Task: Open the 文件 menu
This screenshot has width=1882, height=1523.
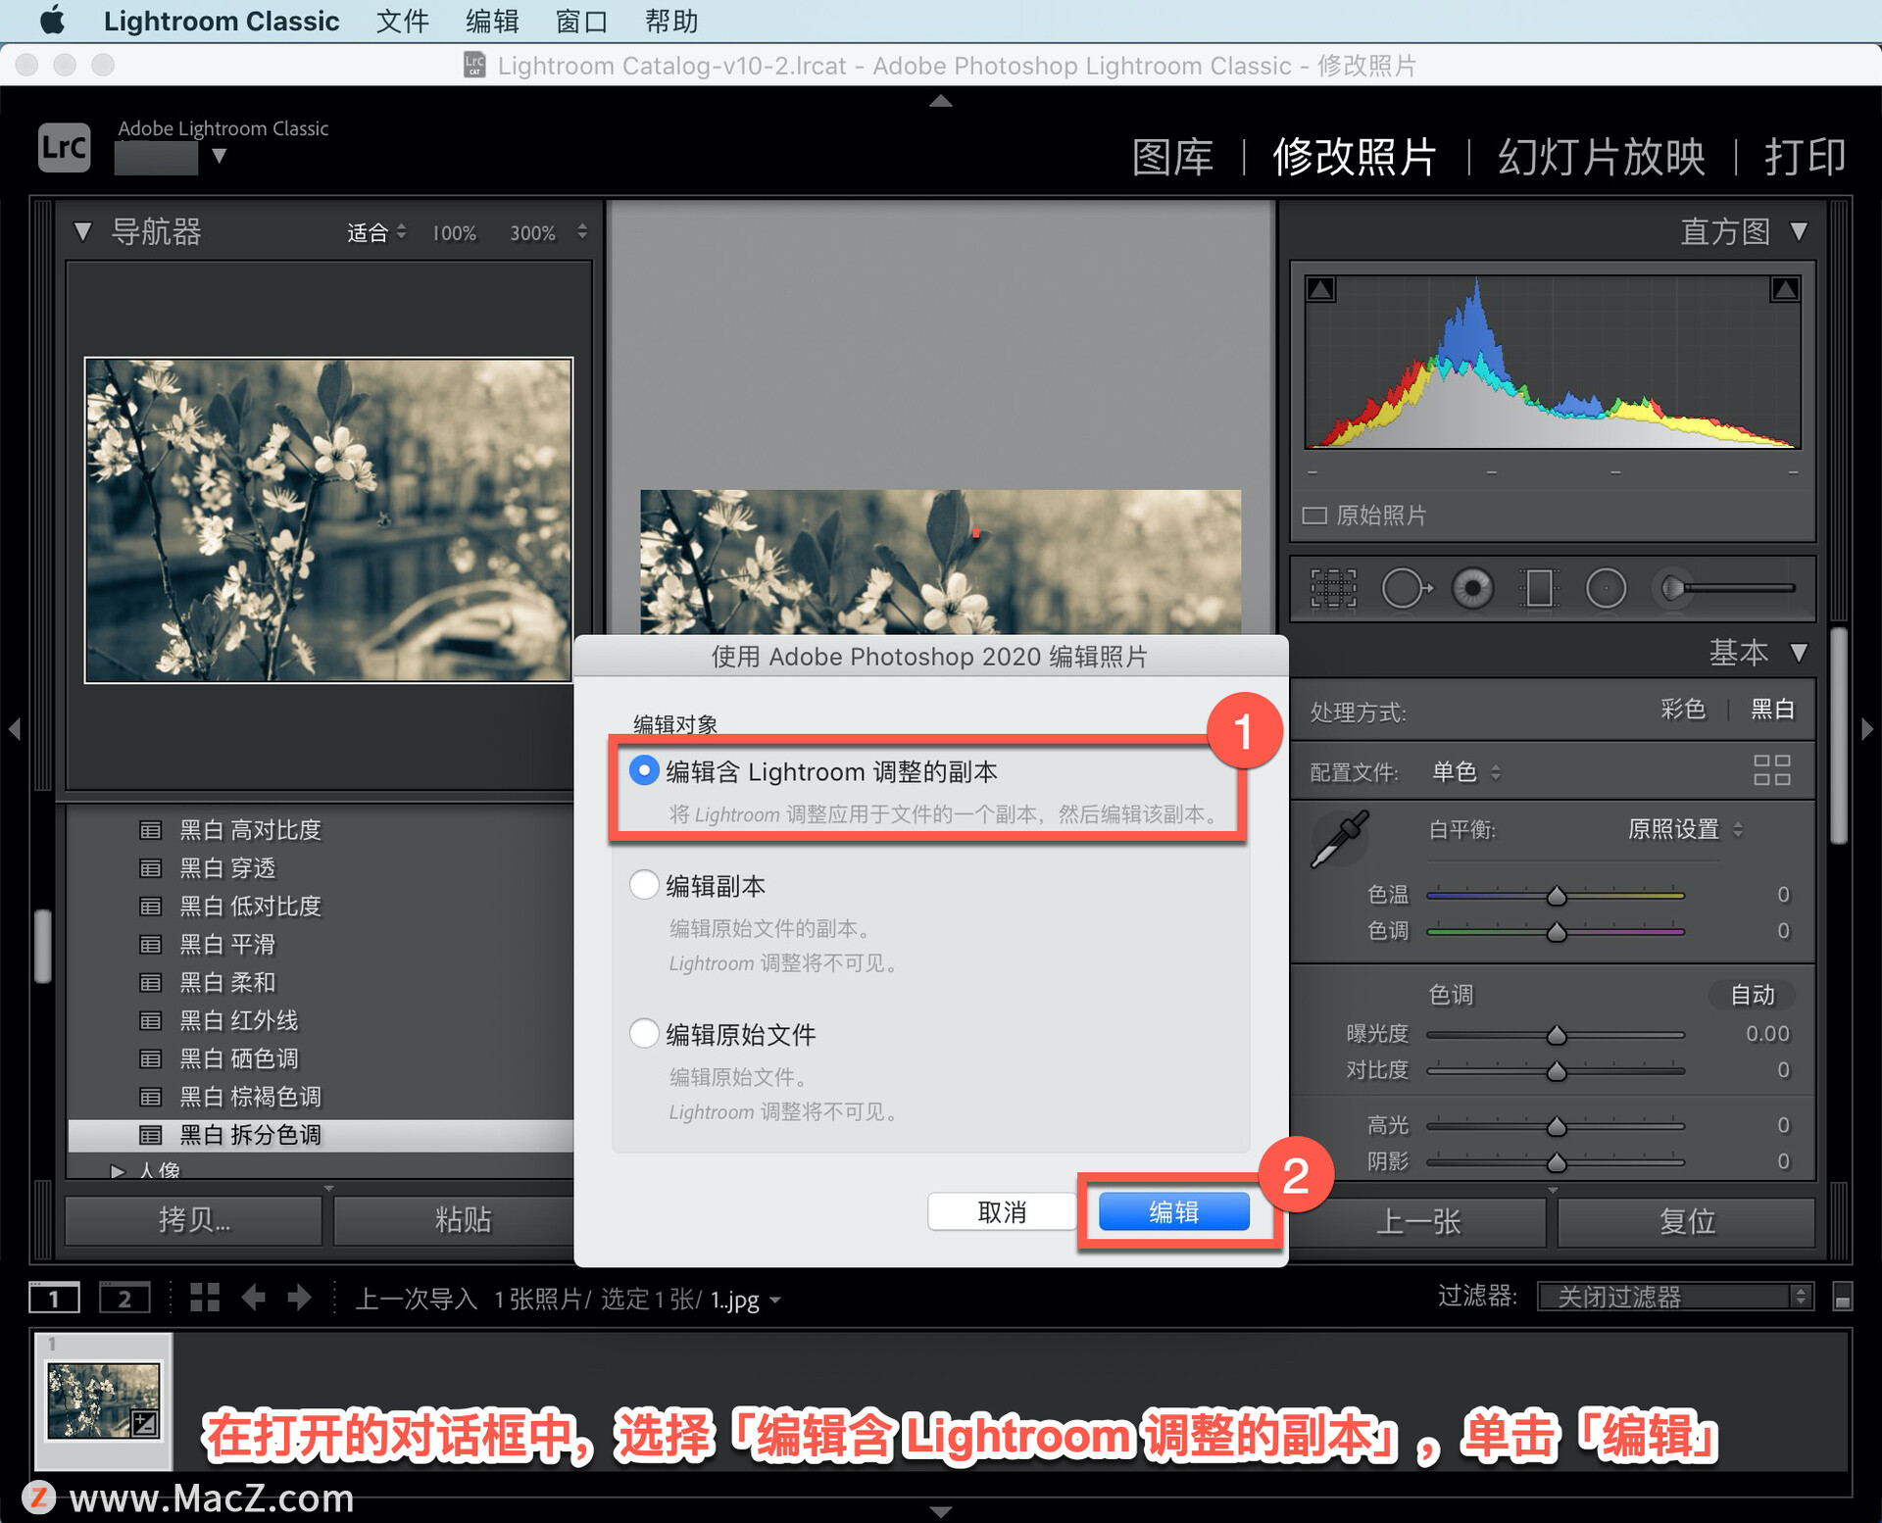Action: [x=403, y=21]
